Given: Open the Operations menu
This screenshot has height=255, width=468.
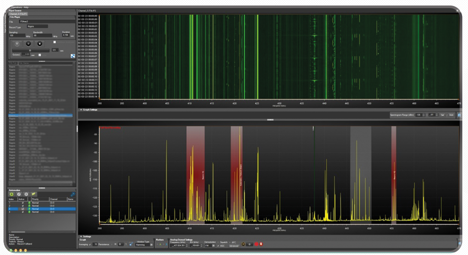Looking at the screenshot, I should [17, 7].
